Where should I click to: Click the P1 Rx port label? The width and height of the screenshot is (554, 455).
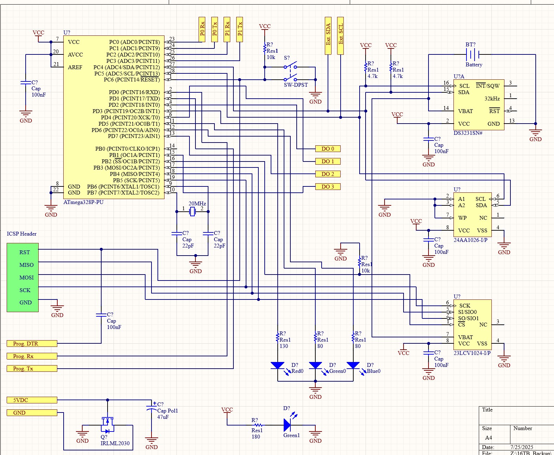point(227,29)
